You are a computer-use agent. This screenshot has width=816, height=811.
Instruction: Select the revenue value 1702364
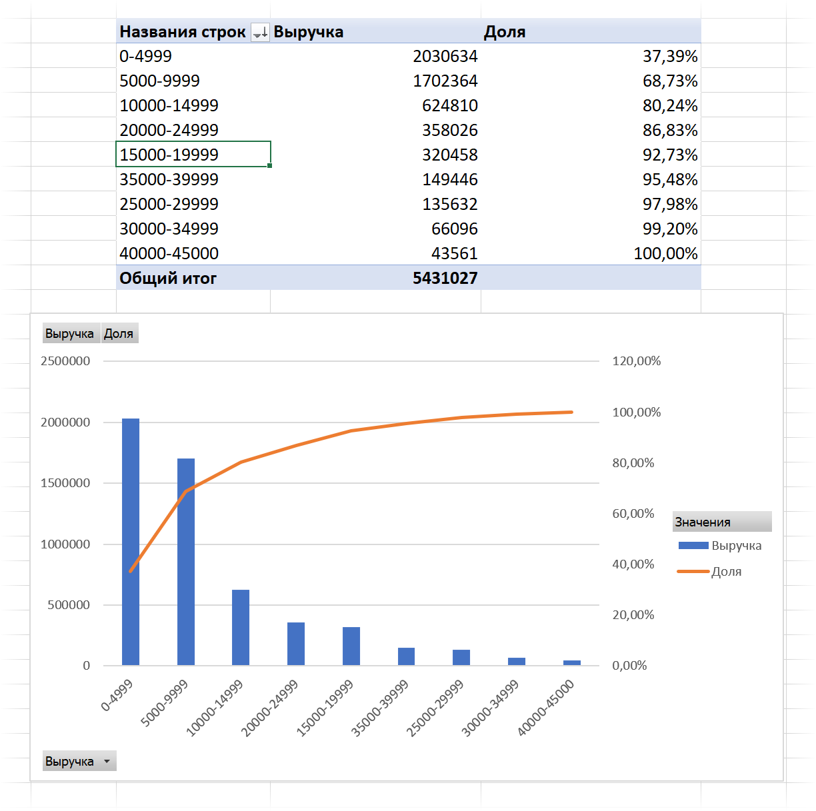(x=375, y=81)
